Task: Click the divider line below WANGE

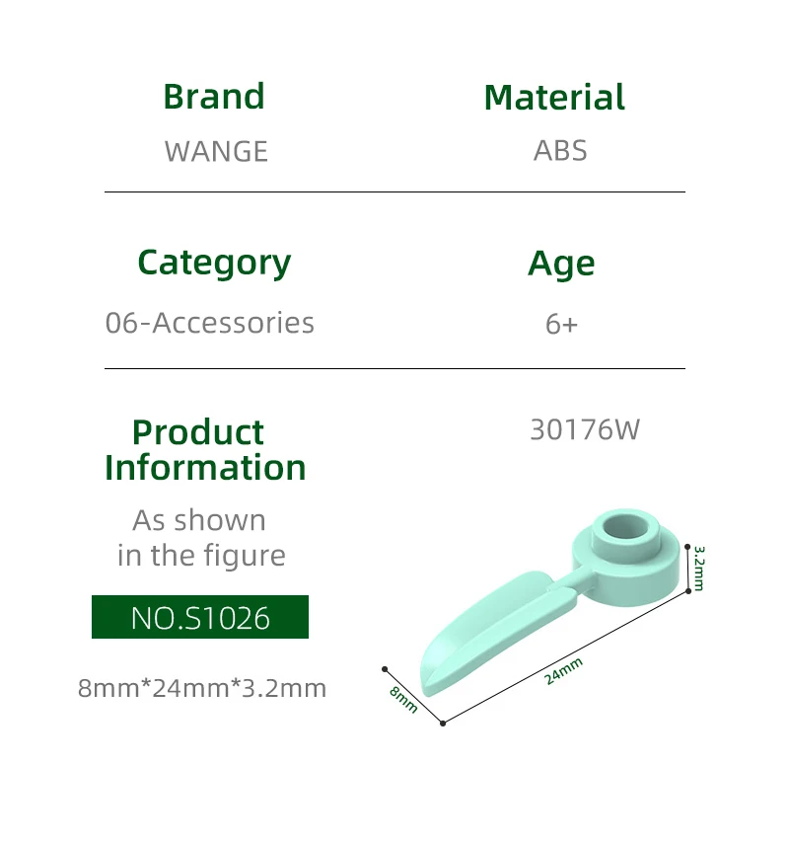Action: [394, 191]
